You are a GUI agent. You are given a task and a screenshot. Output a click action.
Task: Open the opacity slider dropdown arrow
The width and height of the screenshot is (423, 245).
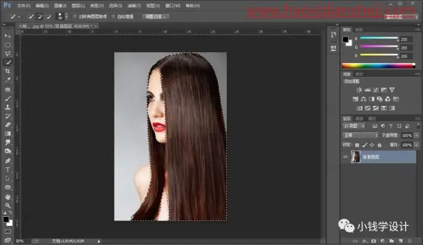point(416,135)
